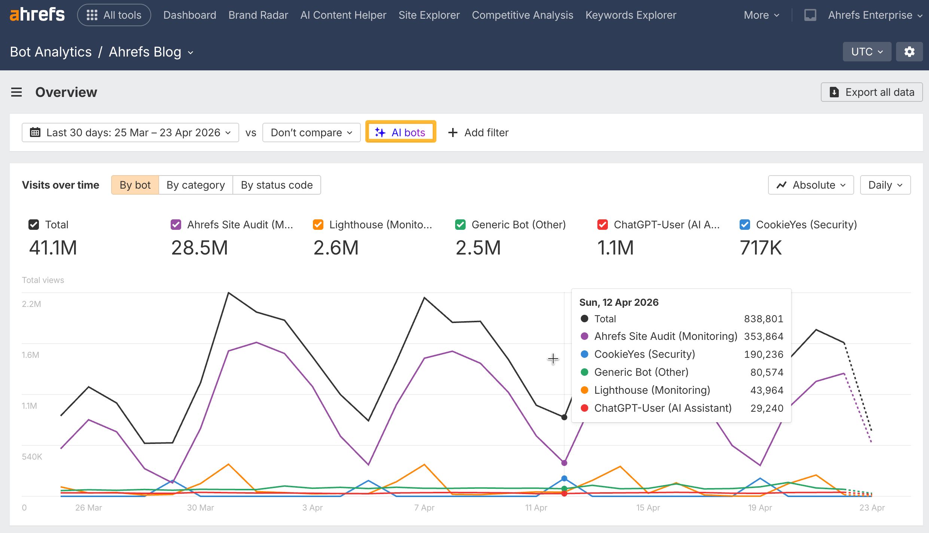
Task: Open Site Explorer from the top navigation
Action: tap(429, 15)
